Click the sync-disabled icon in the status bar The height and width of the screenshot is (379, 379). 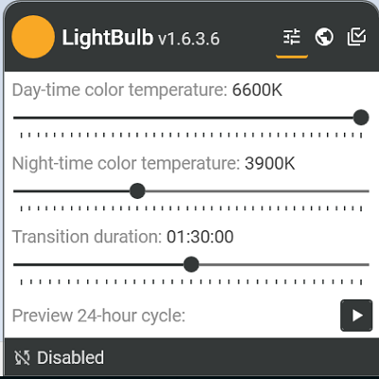(x=23, y=358)
